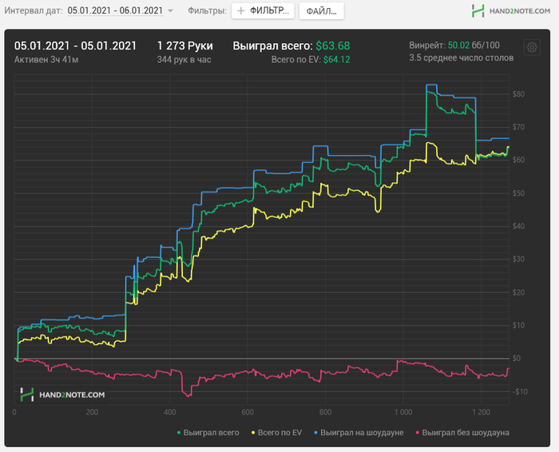
Task: Click the session date 05.01.2021 - 05.01.2021 heading
Action: [x=75, y=46]
